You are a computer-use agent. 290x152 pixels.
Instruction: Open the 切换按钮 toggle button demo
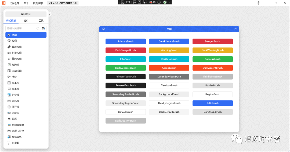[x=16, y=53]
